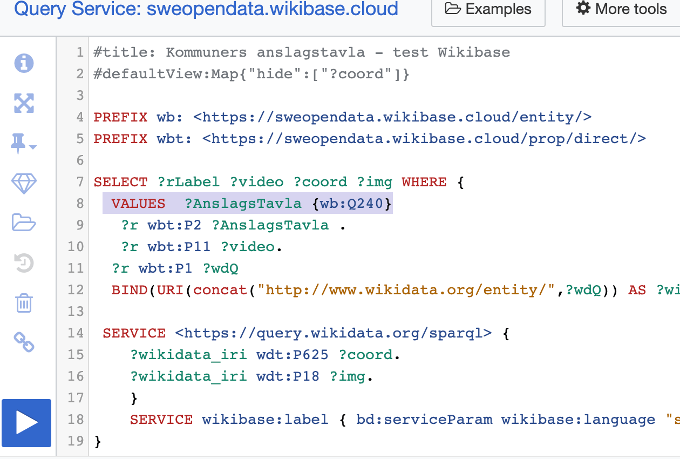This screenshot has width=680, height=459.
Task: Click the info circle query helper icon
Action: (24, 63)
